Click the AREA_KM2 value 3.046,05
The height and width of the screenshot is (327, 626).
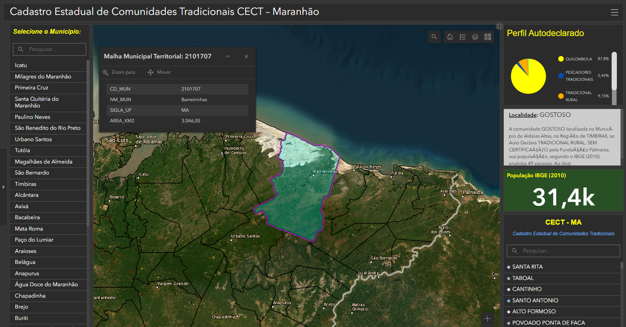pos(213,121)
